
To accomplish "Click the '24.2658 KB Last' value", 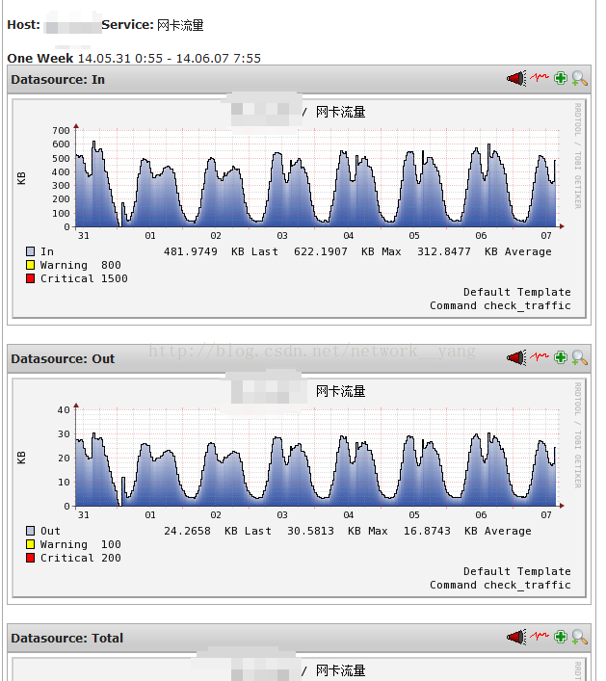I will click(218, 531).
